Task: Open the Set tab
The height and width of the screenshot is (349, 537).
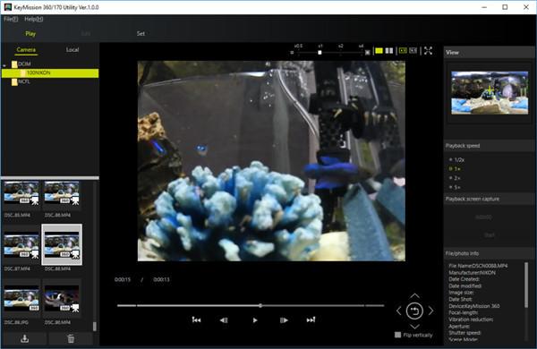Action: pos(141,34)
